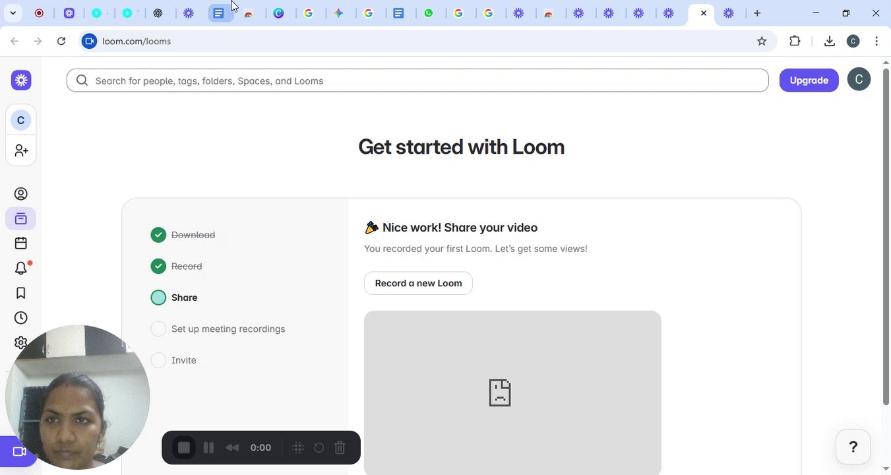Click the search magnifier icon
This screenshot has height=475, width=891.
pyautogui.click(x=82, y=80)
